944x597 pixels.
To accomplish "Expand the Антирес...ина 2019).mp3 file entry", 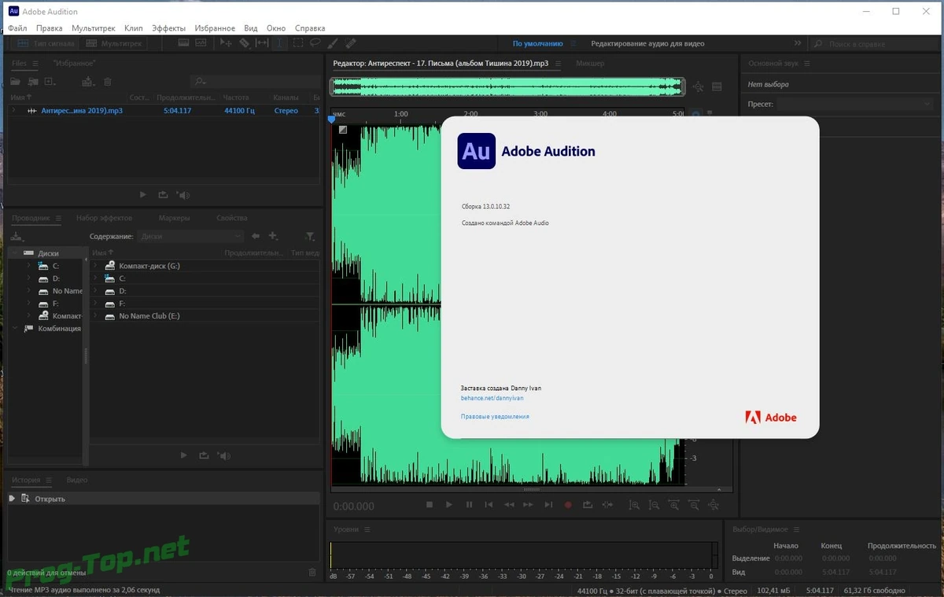I will tap(13, 110).
